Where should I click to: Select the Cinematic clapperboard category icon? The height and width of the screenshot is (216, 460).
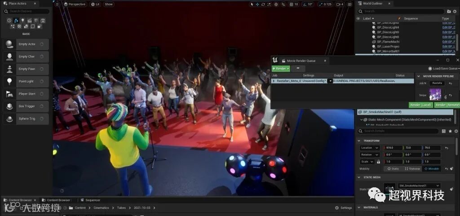30,21
